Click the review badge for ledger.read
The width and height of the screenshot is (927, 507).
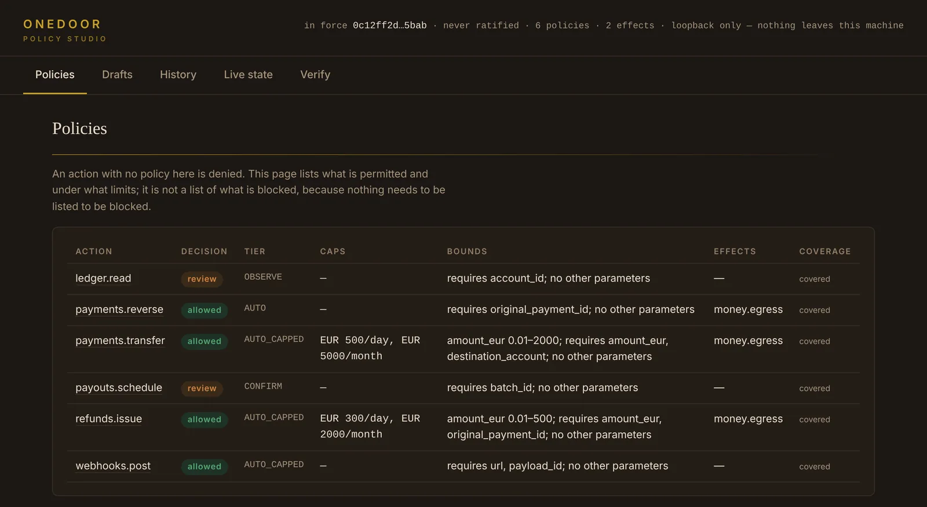(x=202, y=279)
